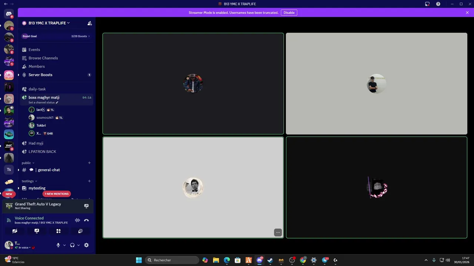Click the Voice Connected status link
The image size is (474, 266).
point(29,218)
